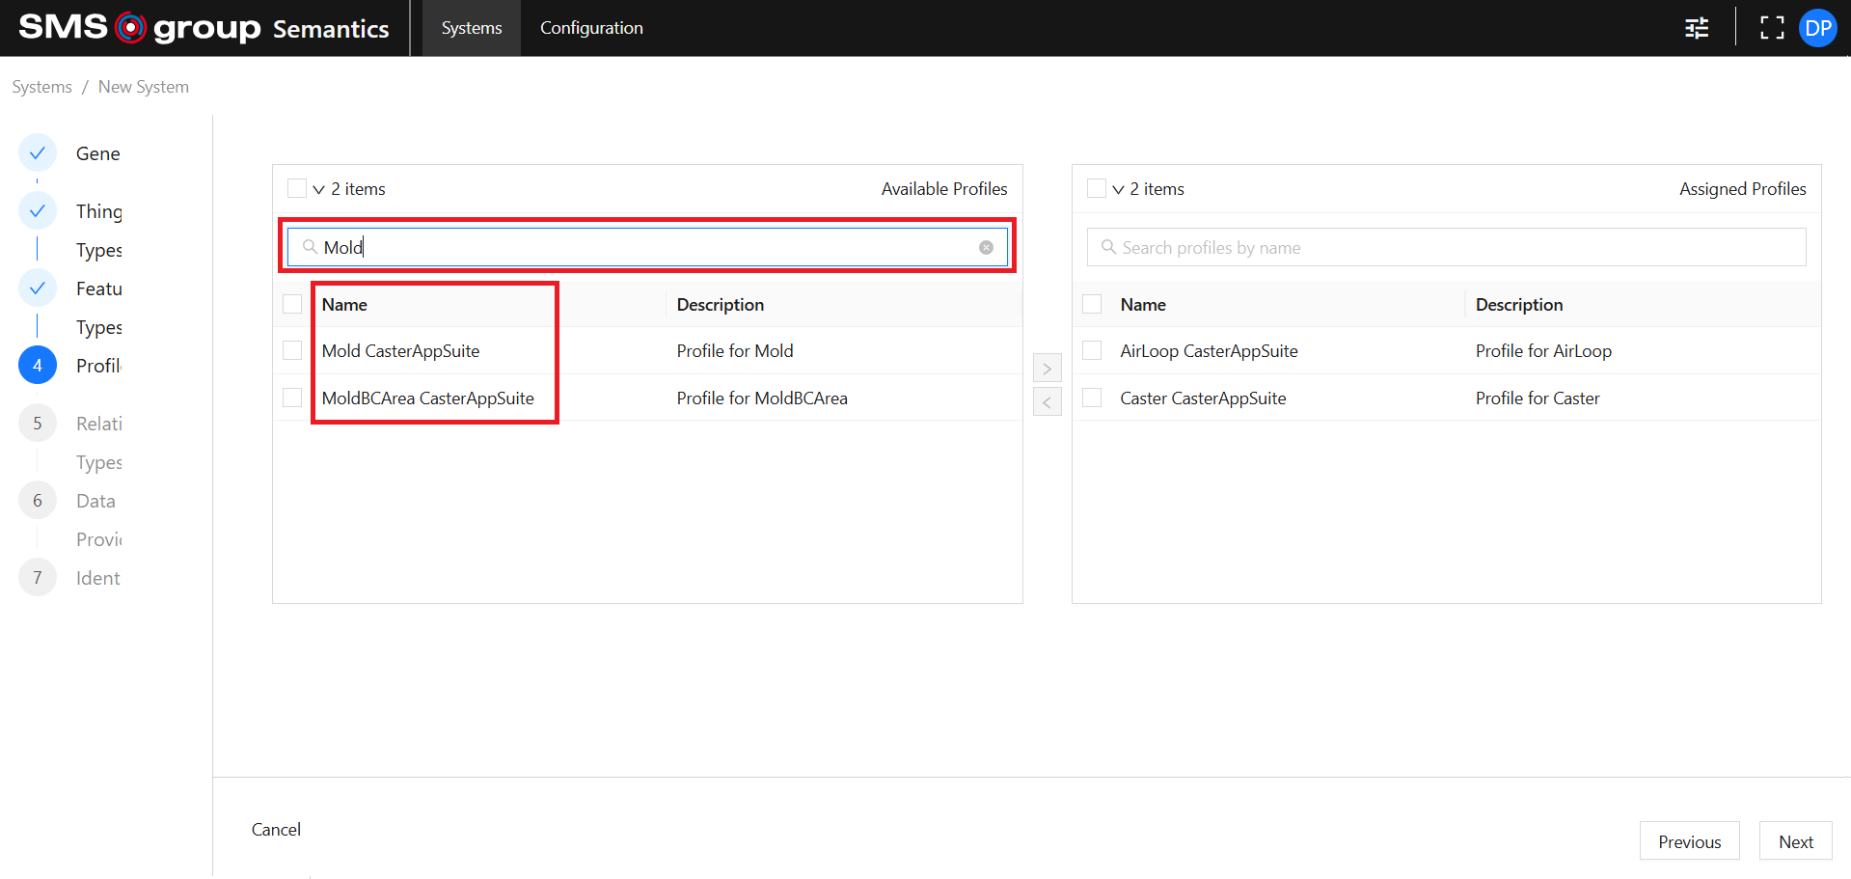The image size is (1851, 879).
Task: Click the Next button
Action: [1795, 841]
